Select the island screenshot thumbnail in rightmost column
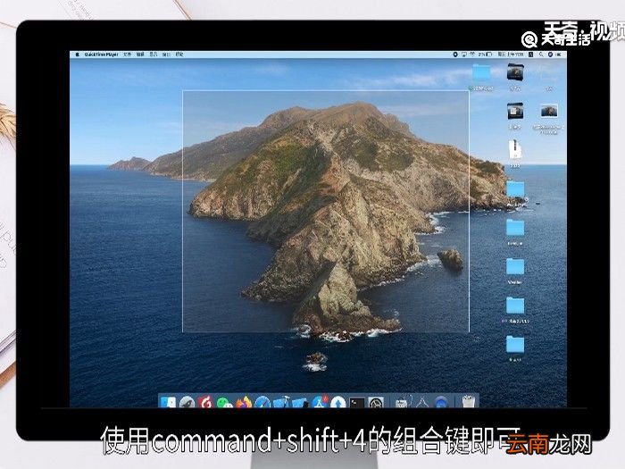The width and height of the screenshot is (625, 469). (x=549, y=111)
